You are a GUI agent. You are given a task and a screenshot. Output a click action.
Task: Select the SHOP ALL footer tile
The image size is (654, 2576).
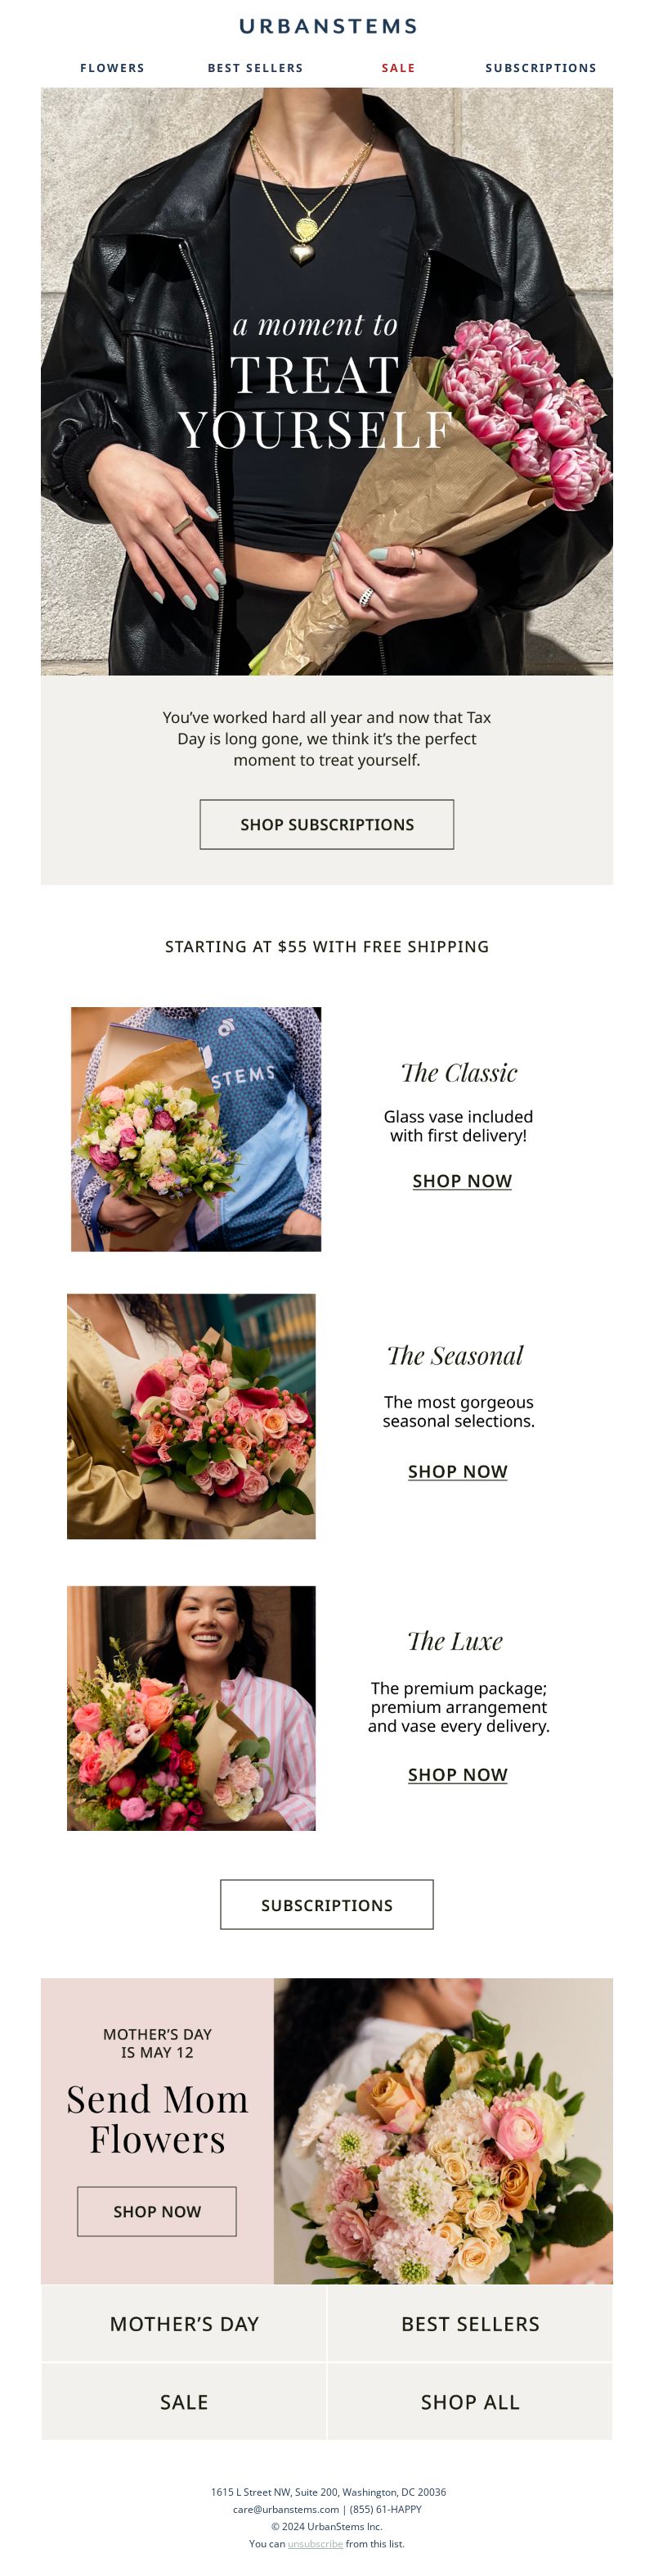[470, 2402]
